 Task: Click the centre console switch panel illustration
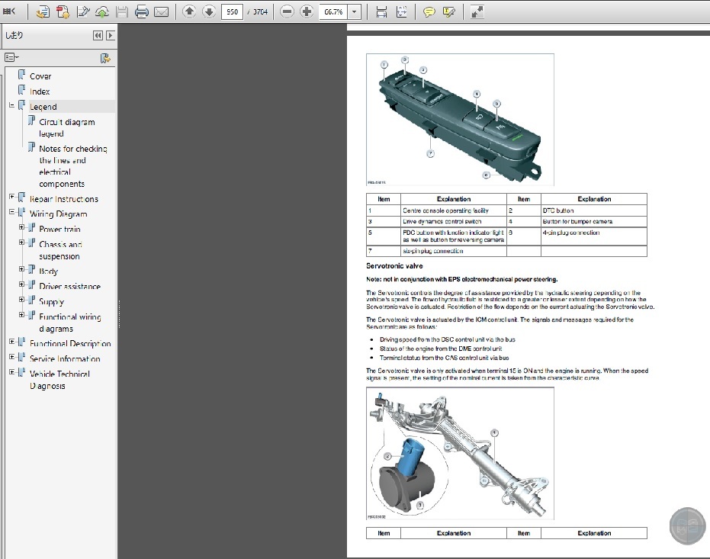460,120
